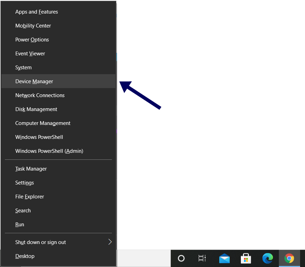Image resolution: width=305 pixels, height=267 pixels.
Task: Choose System in the context menu
Action: [x=23, y=68]
